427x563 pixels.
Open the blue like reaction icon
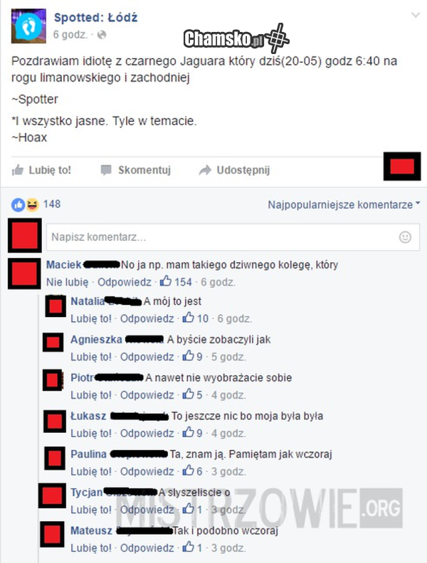point(18,205)
